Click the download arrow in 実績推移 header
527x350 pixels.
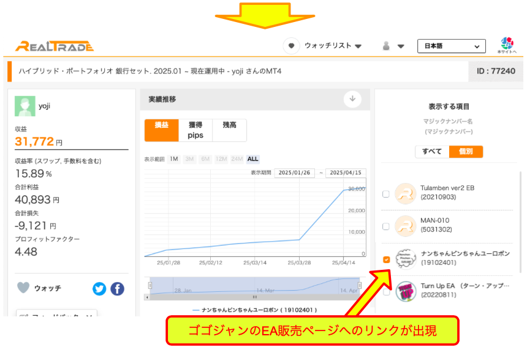352,99
